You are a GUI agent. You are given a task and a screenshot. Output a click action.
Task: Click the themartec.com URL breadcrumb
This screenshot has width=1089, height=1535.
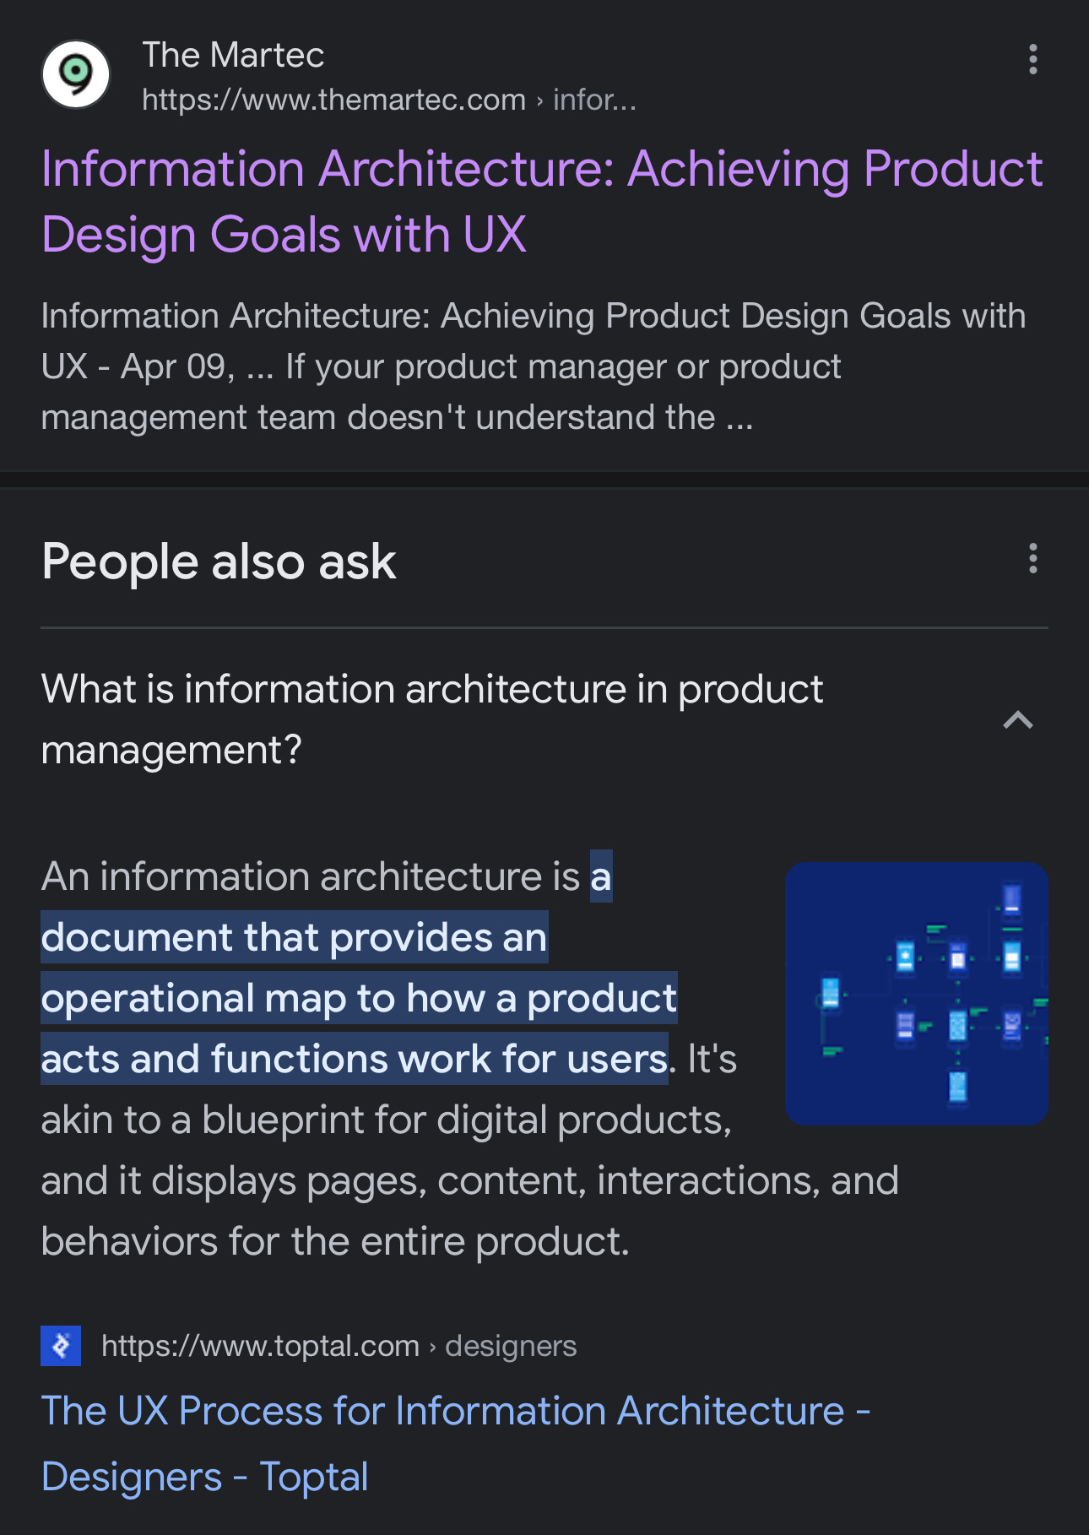click(389, 100)
